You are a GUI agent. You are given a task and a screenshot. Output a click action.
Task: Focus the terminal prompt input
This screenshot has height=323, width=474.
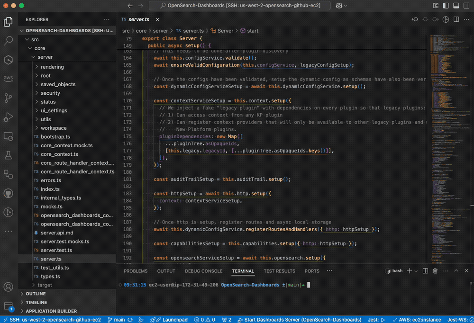coord(309,285)
